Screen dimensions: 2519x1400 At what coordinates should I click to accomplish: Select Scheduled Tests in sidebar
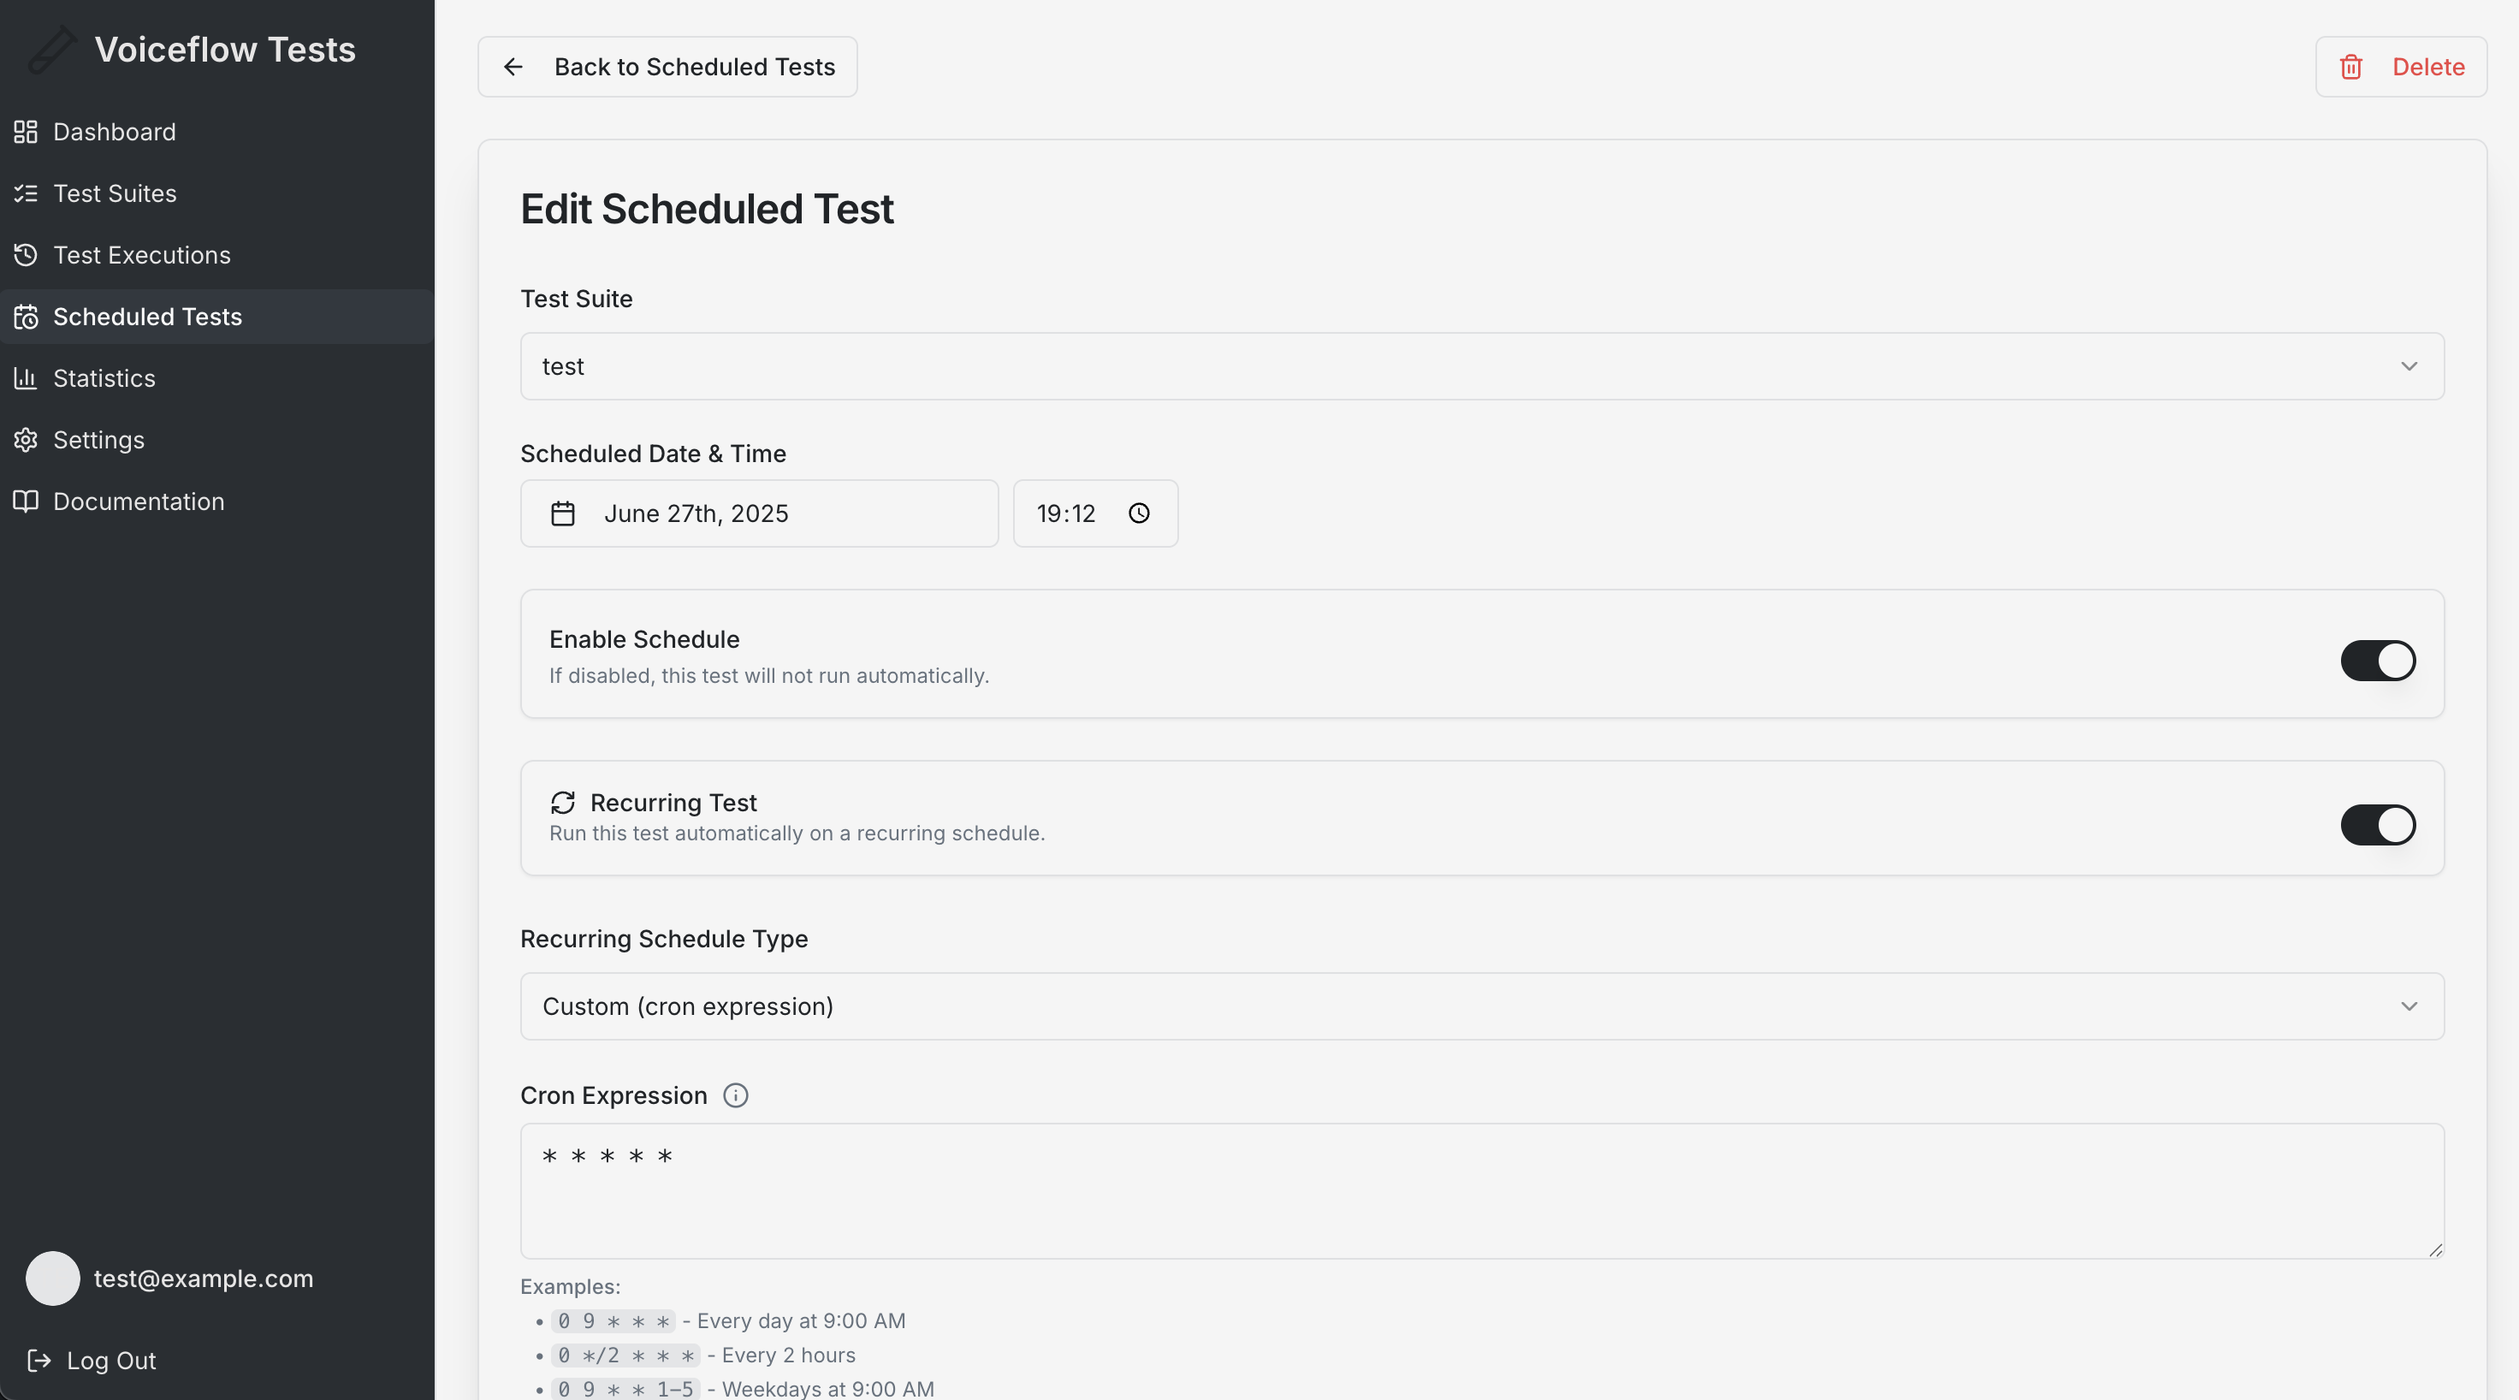click(217, 317)
